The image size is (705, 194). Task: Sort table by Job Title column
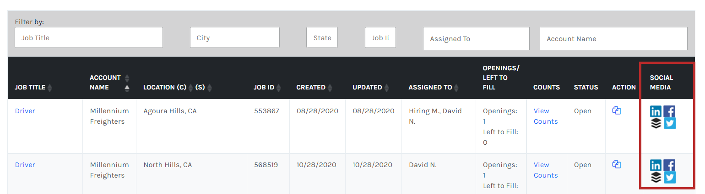click(49, 87)
